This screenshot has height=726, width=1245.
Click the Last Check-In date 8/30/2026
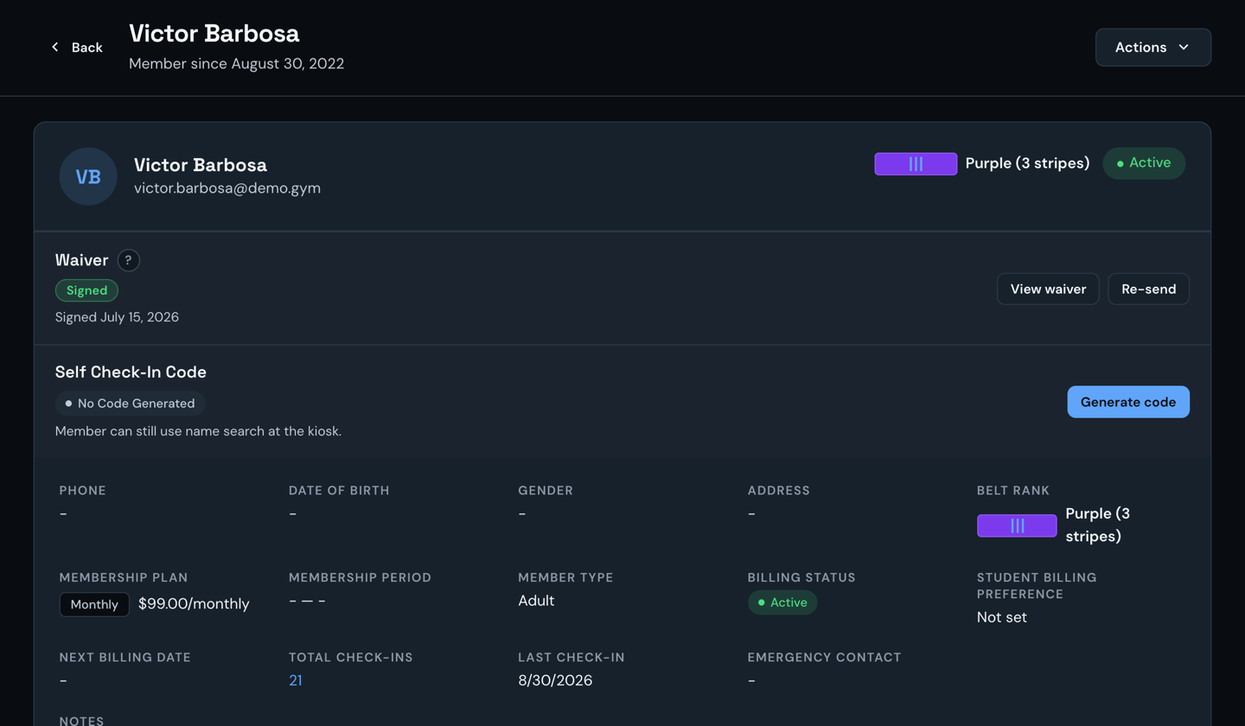click(x=555, y=681)
